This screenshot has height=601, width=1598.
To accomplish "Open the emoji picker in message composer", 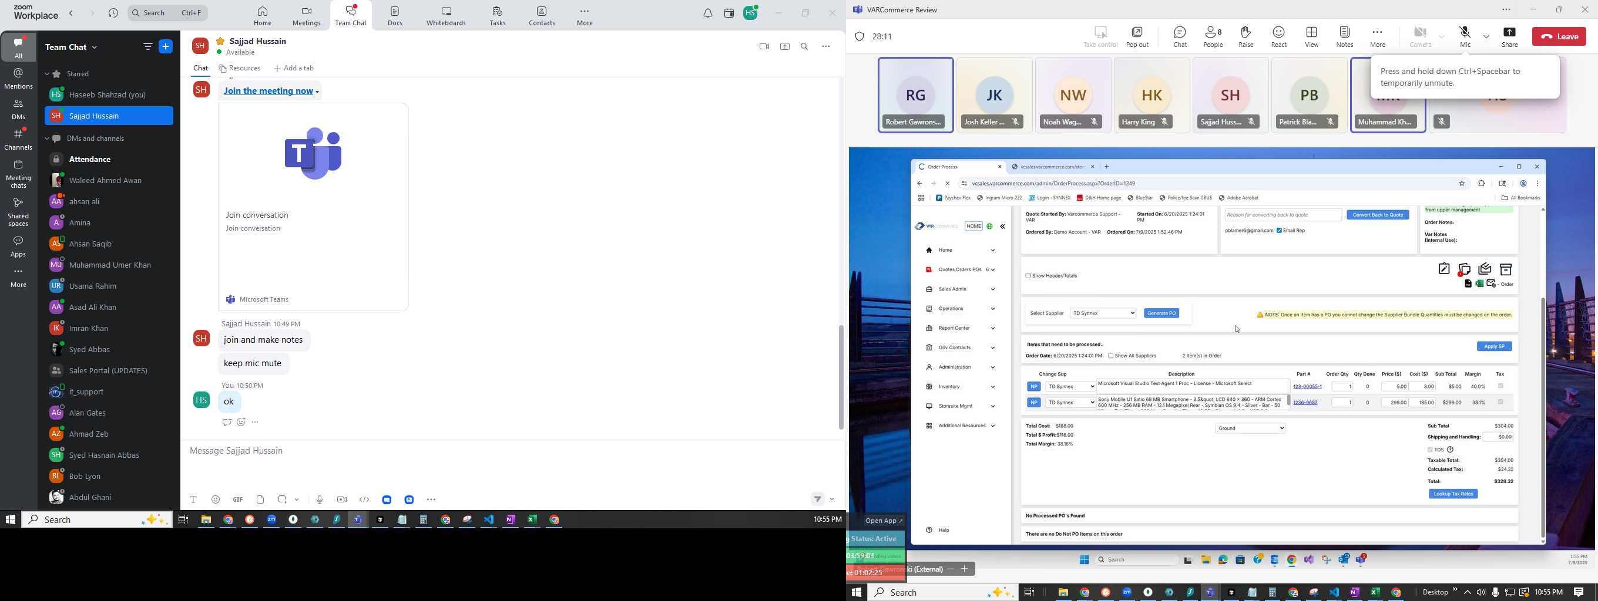I will (x=216, y=499).
